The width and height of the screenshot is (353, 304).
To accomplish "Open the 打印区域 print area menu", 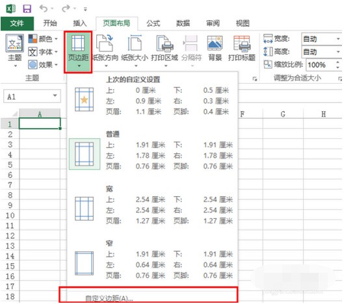I will (164, 51).
